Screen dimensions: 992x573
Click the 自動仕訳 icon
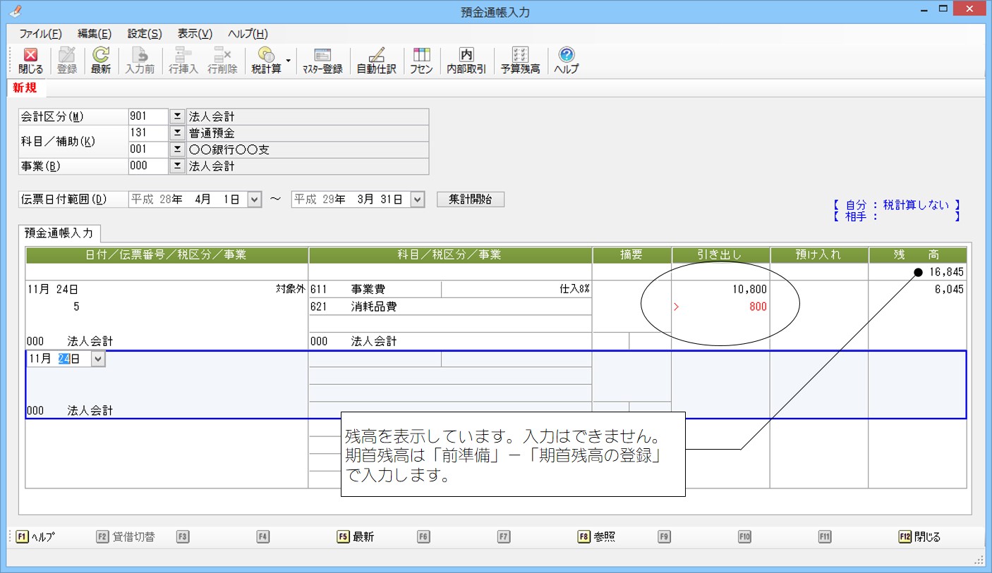click(x=376, y=61)
